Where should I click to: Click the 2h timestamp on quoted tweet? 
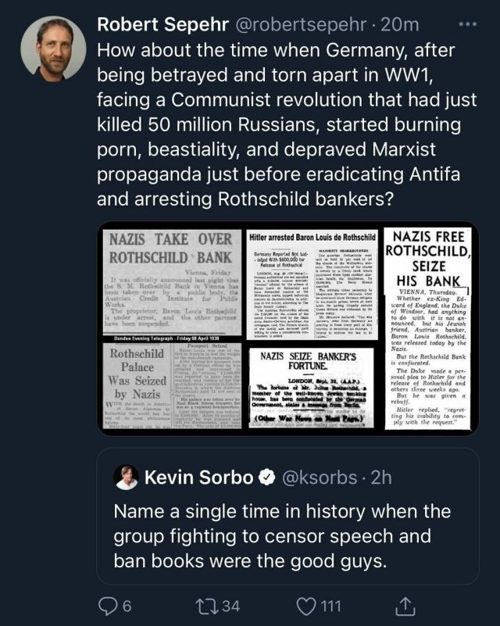[x=381, y=475]
